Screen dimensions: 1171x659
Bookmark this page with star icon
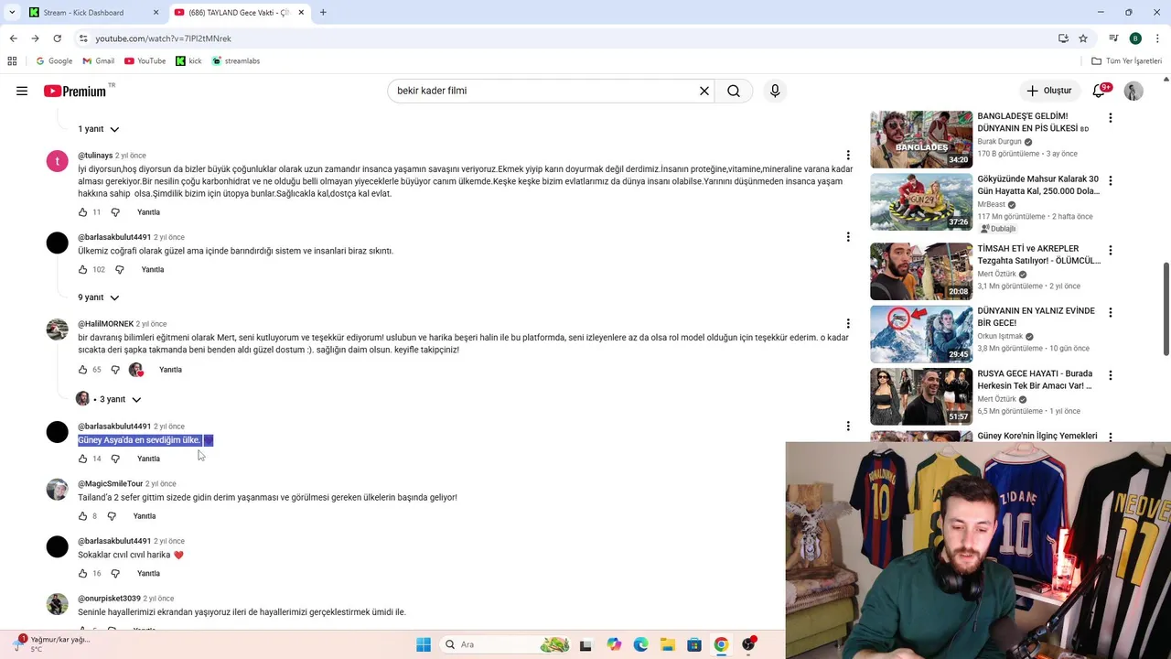(x=1083, y=38)
